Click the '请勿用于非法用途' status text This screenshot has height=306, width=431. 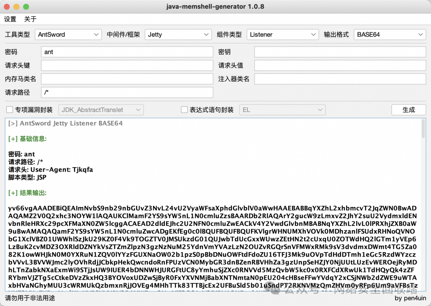[30, 298]
